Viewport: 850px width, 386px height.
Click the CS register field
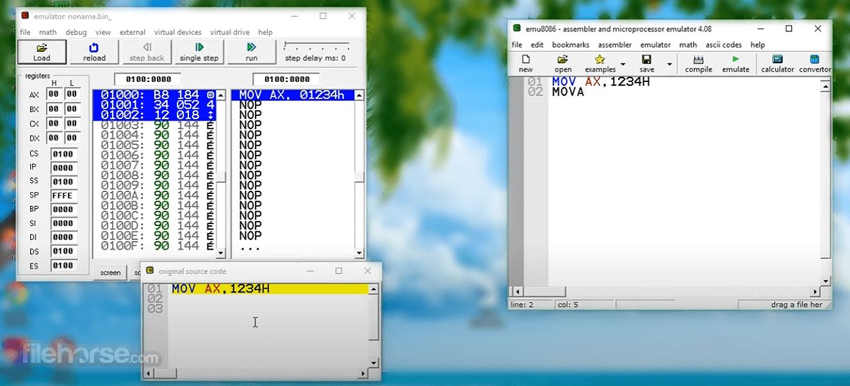click(x=64, y=154)
